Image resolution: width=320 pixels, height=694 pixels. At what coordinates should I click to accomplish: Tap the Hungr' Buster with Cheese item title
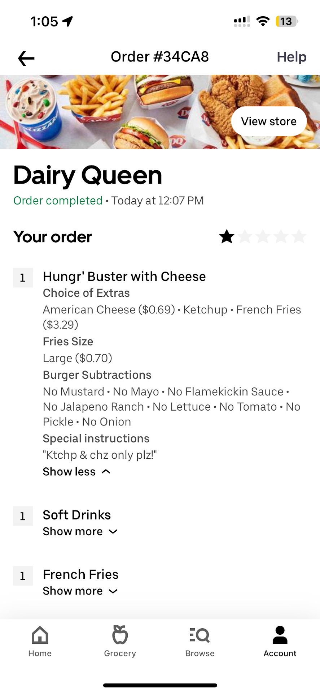pyautogui.click(x=124, y=277)
